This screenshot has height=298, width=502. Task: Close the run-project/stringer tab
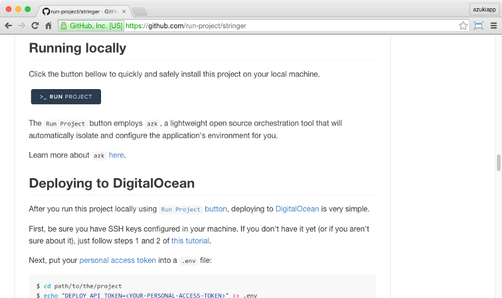pos(124,11)
